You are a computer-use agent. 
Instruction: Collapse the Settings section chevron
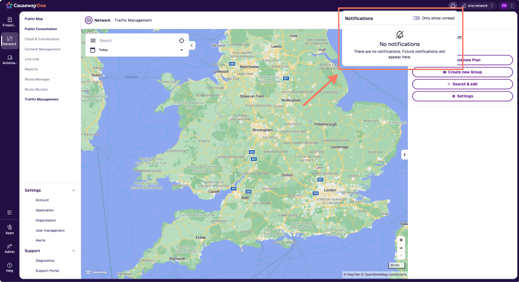74,191
